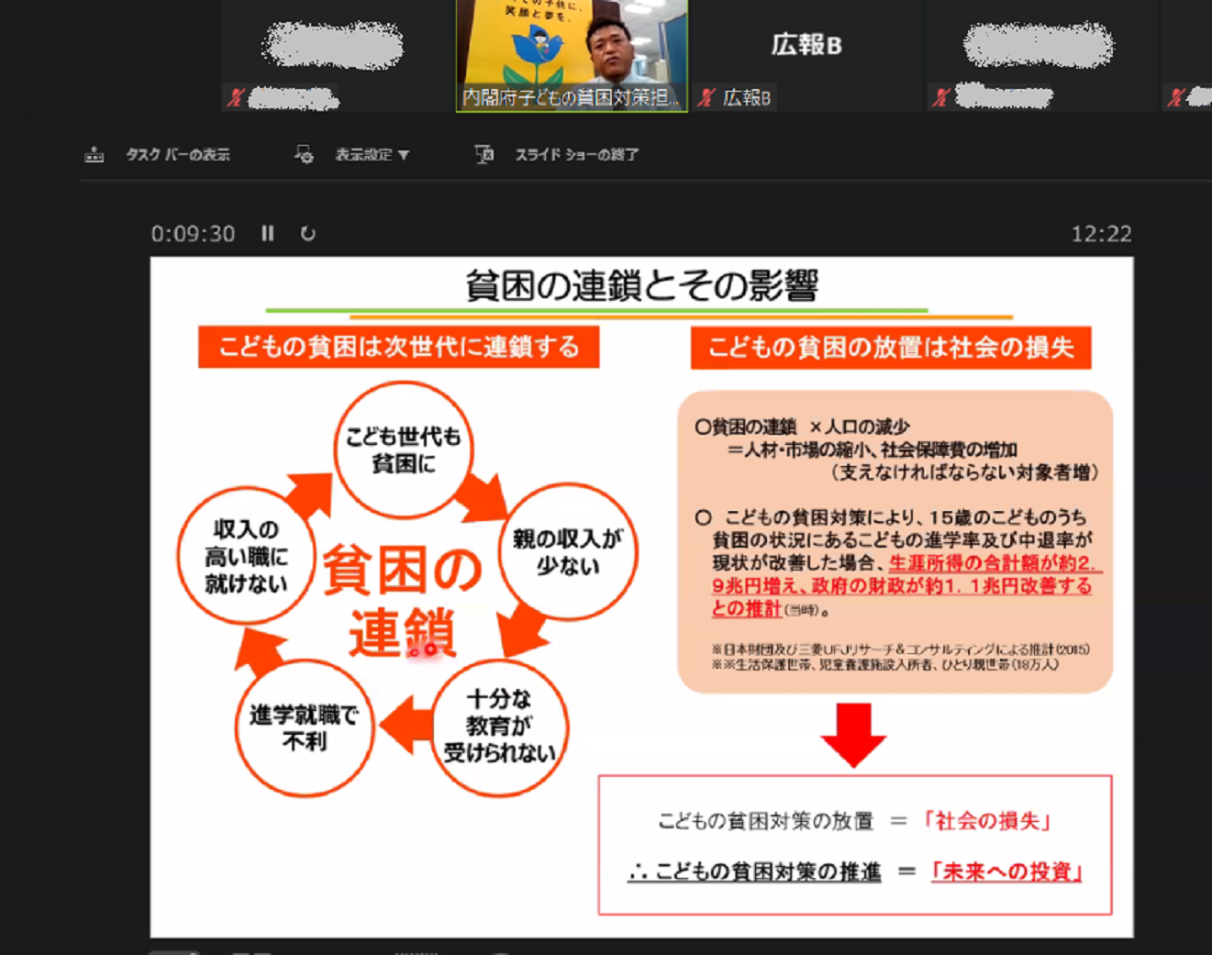Click the large red downward arrow on slide
This screenshot has width=1212, height=955.
(x=853, y=735)
